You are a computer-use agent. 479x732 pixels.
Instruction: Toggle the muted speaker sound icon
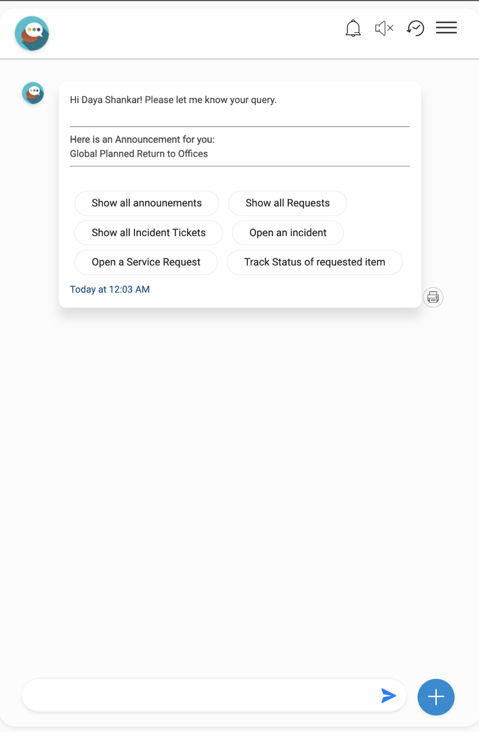[x=384, y=28]
